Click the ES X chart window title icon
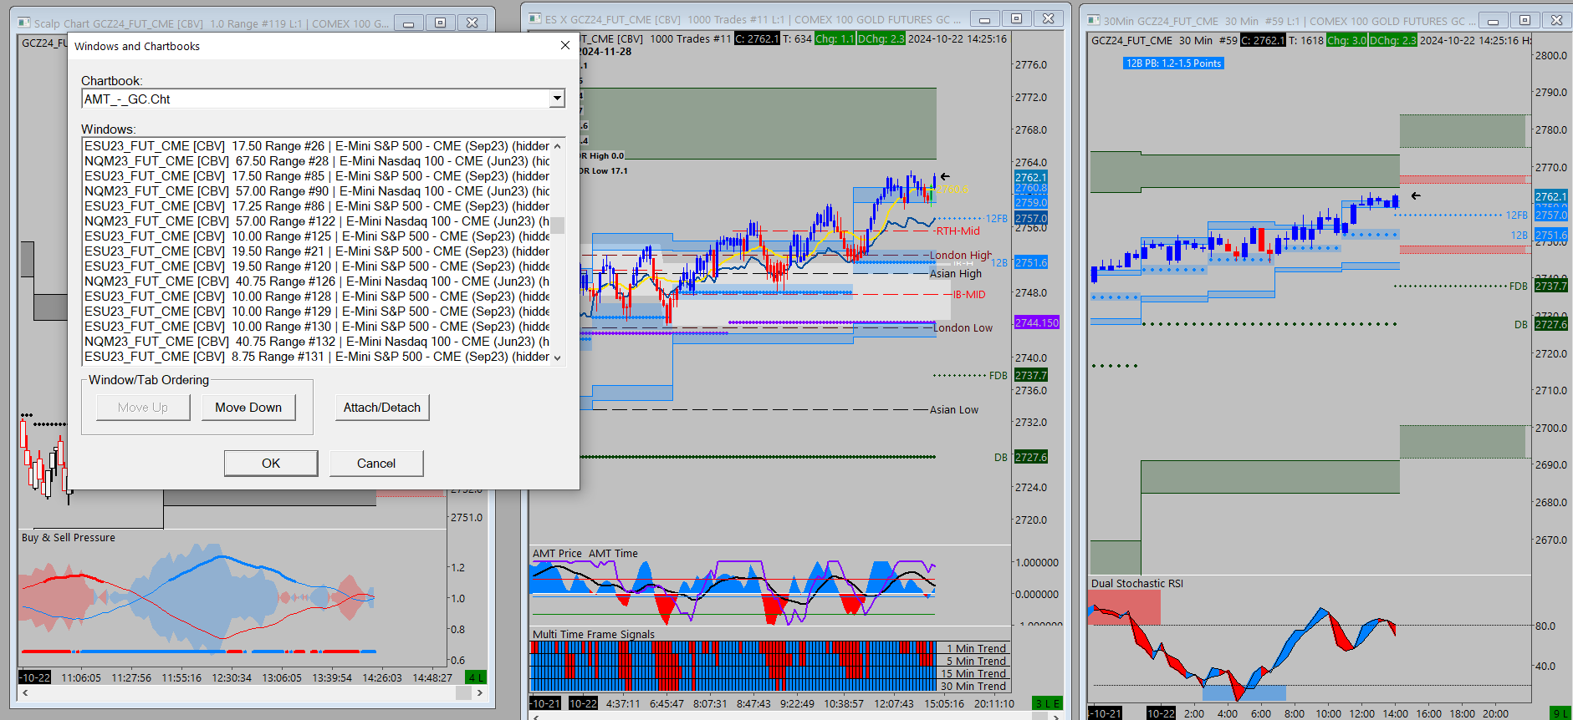The height and width of the screenshot is (720, 1573). coord(535,18)
